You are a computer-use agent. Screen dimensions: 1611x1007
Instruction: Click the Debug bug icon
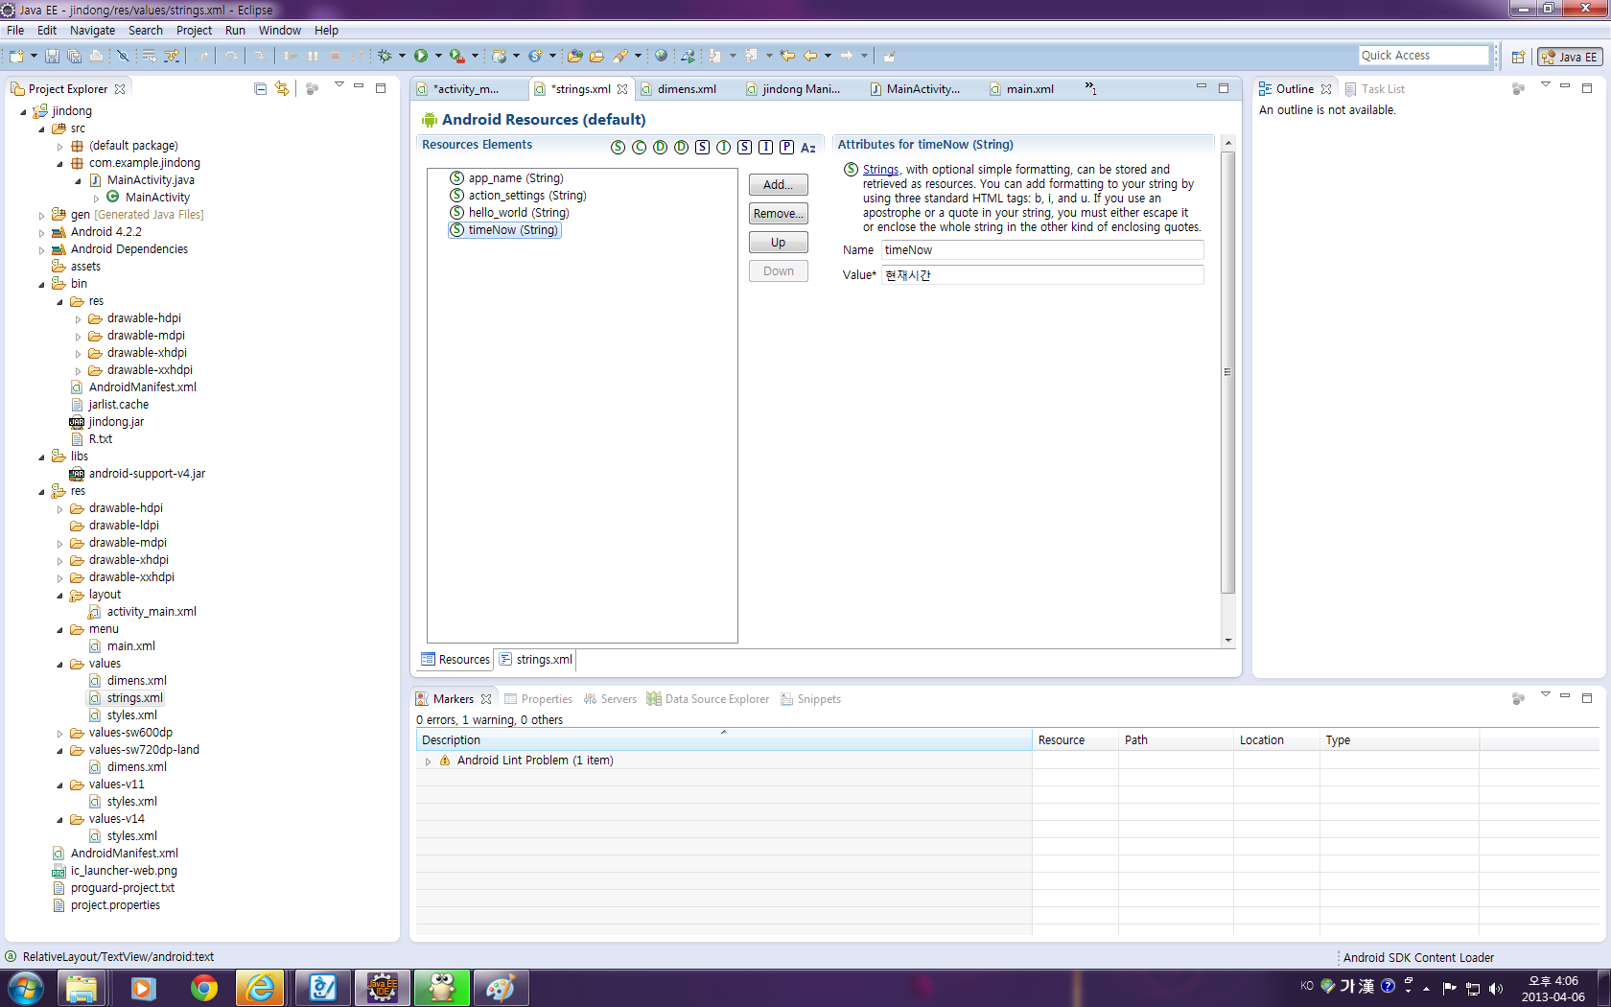coord(385,56)
